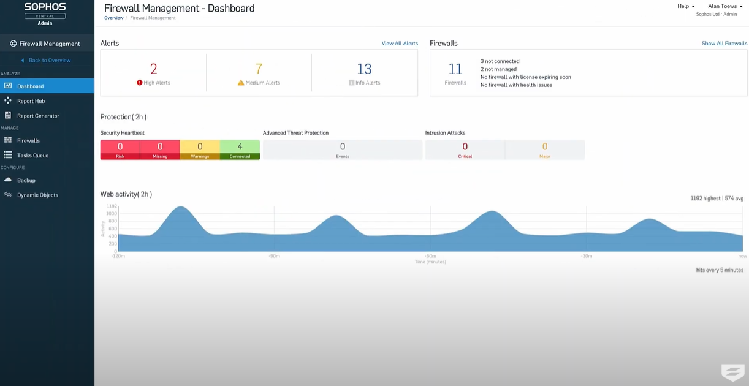Click the red High Alerts warning icon
Image resolution: width=749 pixels, height=386 pixels.
click(x=139, y=81)
